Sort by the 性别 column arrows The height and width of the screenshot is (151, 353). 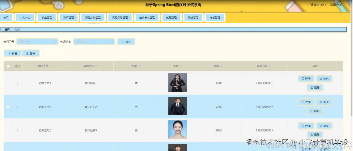point(139,66)
